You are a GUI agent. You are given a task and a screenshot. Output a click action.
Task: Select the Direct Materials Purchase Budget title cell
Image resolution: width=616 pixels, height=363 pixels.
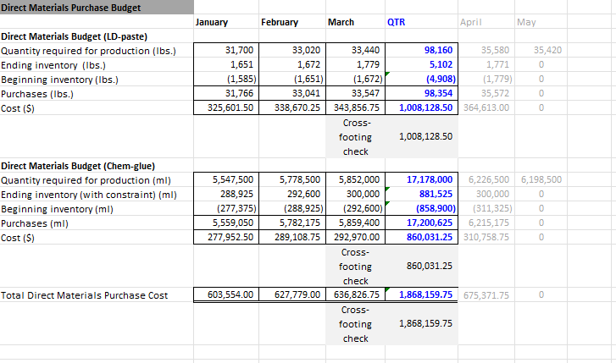tap(97, 8)
